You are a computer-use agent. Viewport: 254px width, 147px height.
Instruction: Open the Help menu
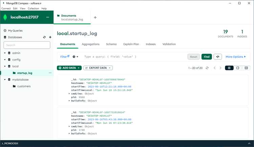44,8
